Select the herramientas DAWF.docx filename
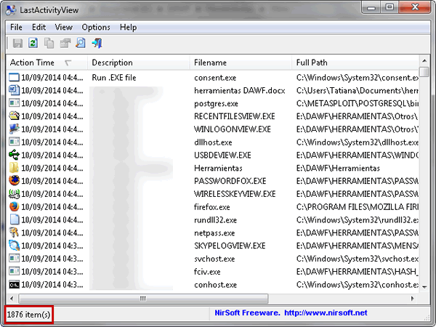The image size is (436, 327). coord(239,91)
